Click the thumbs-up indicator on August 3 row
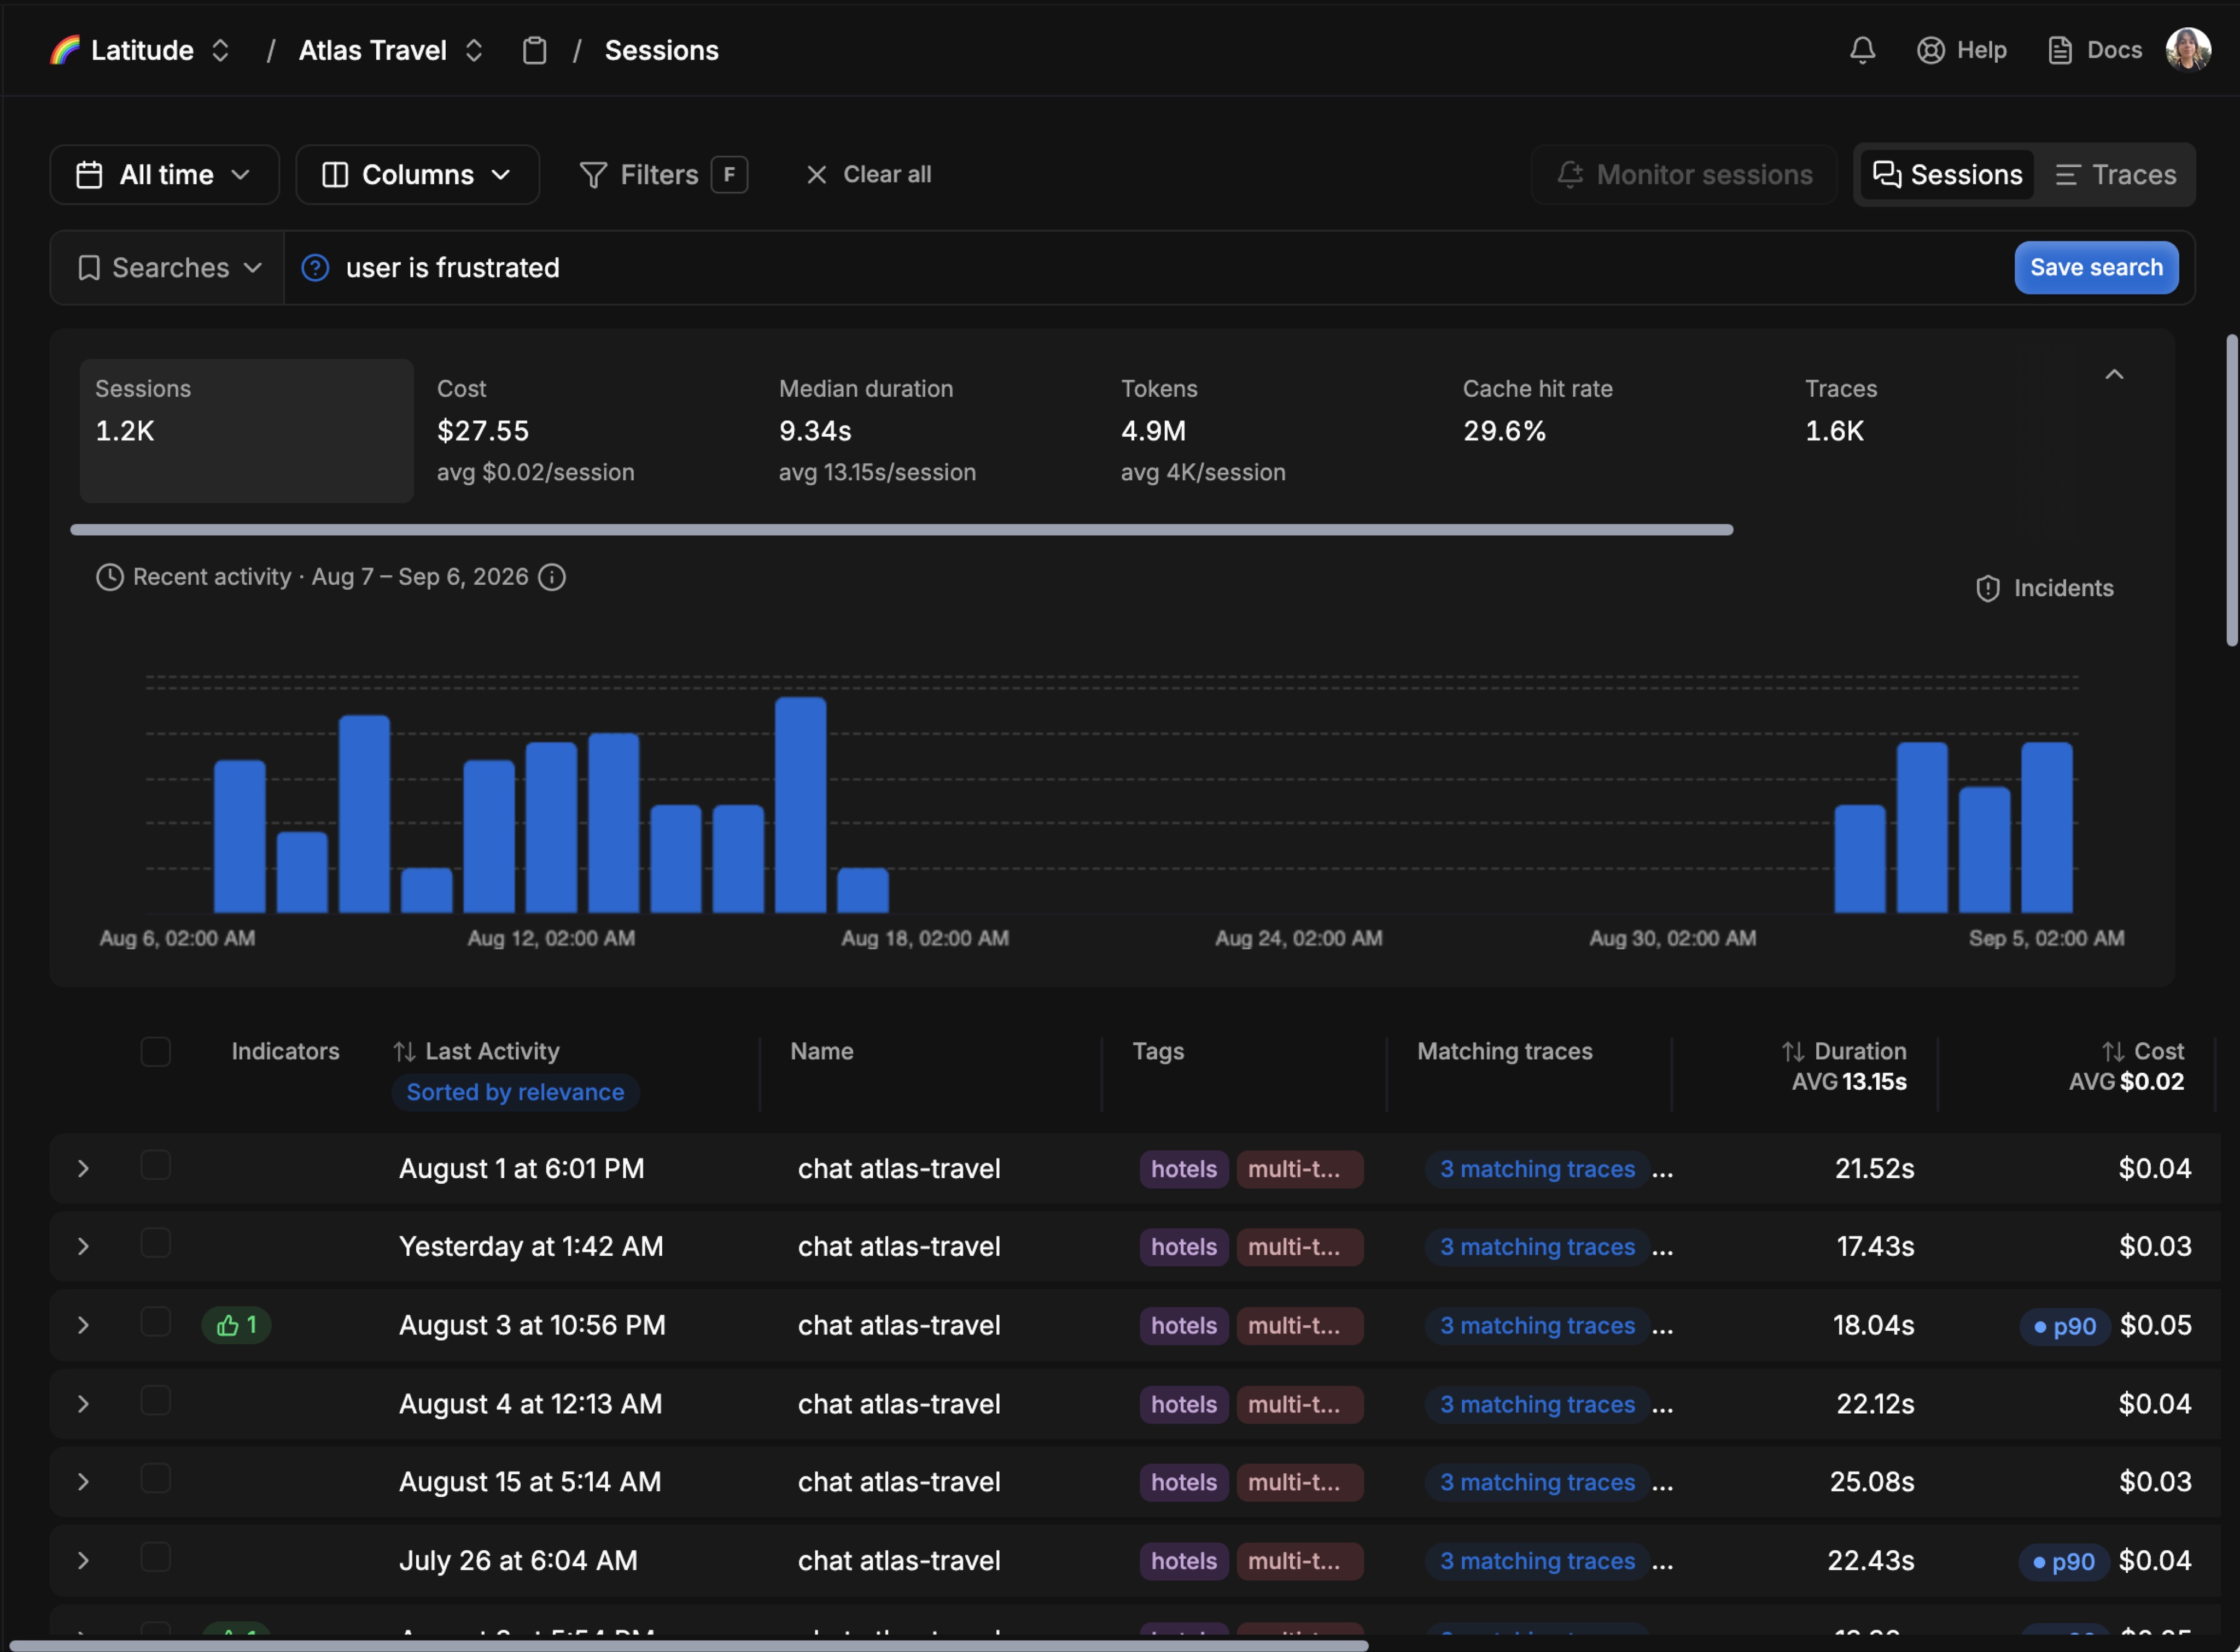The height and width of the screenshot is (1652, 2240). tap(236, 1326)
